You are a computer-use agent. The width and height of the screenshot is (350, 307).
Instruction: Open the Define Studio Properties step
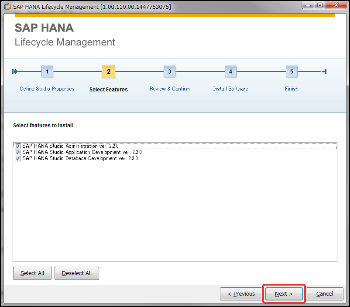tap(47, 88)
